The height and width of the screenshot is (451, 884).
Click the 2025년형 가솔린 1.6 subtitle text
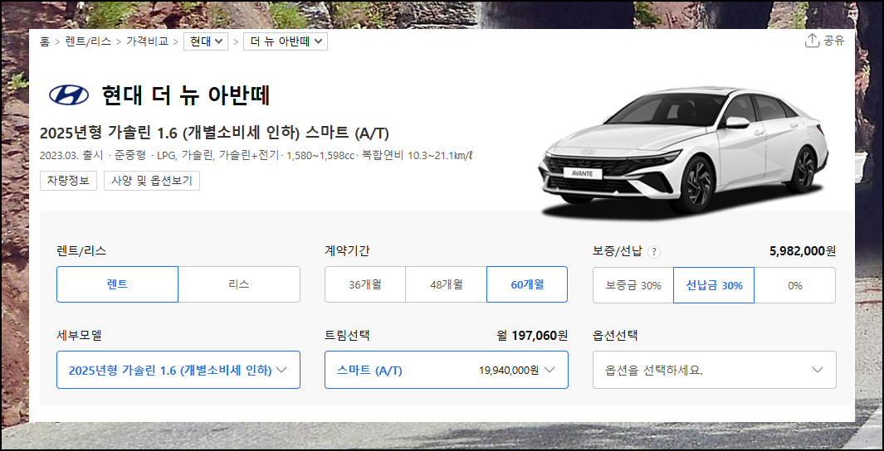coord(215,133)
